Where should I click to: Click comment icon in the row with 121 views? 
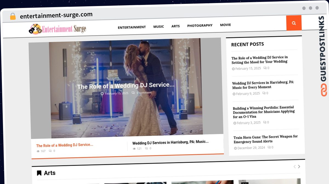(x=147, y=149)
